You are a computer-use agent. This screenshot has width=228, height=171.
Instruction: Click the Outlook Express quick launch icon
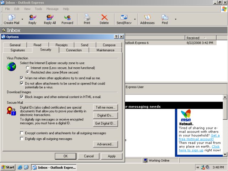coord(26,167)
